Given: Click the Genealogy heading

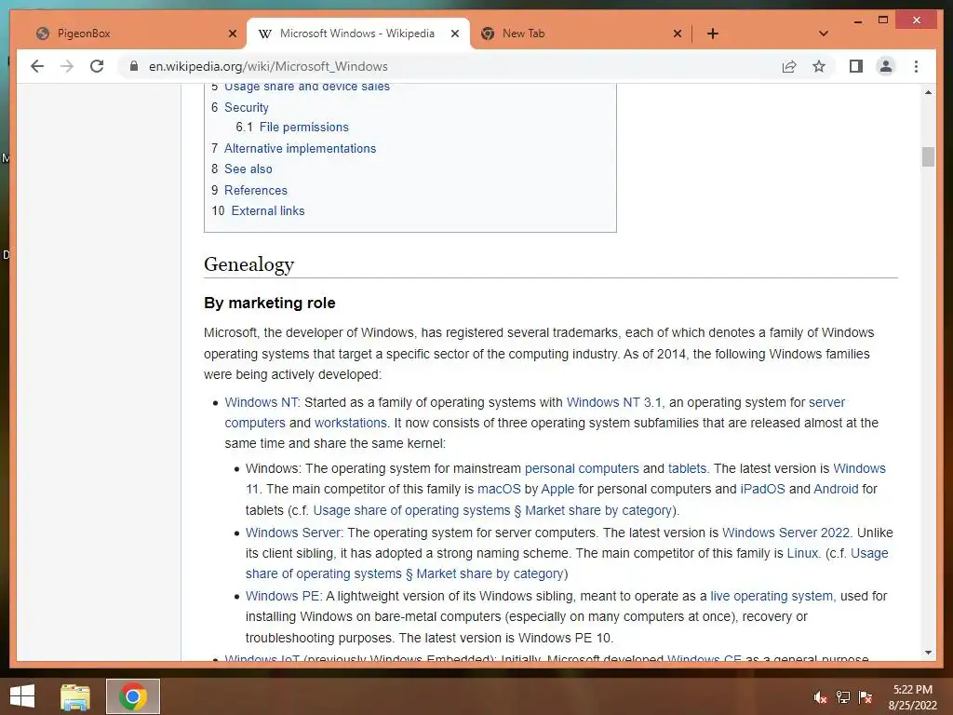Looking at the screenshot, I should (x=249, y=264).
